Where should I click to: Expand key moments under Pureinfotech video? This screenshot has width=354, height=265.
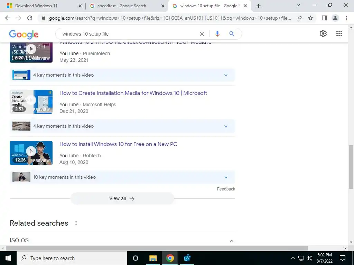[x=122, y=75]
